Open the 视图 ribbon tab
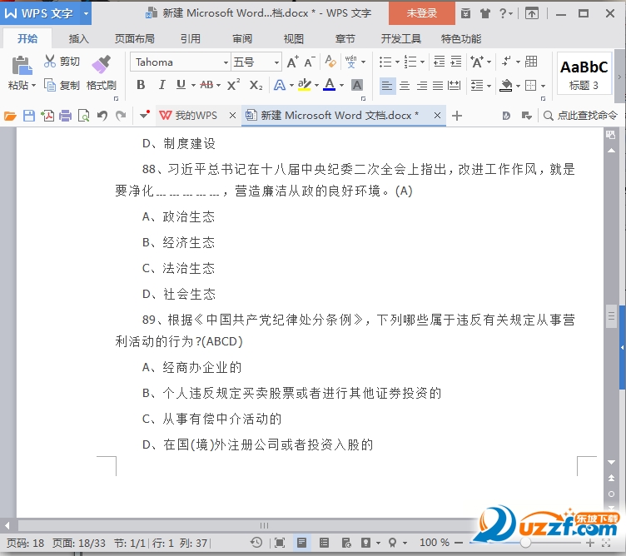Image resolution: width=626 pixels, height=556 pixels. (293, 39)
